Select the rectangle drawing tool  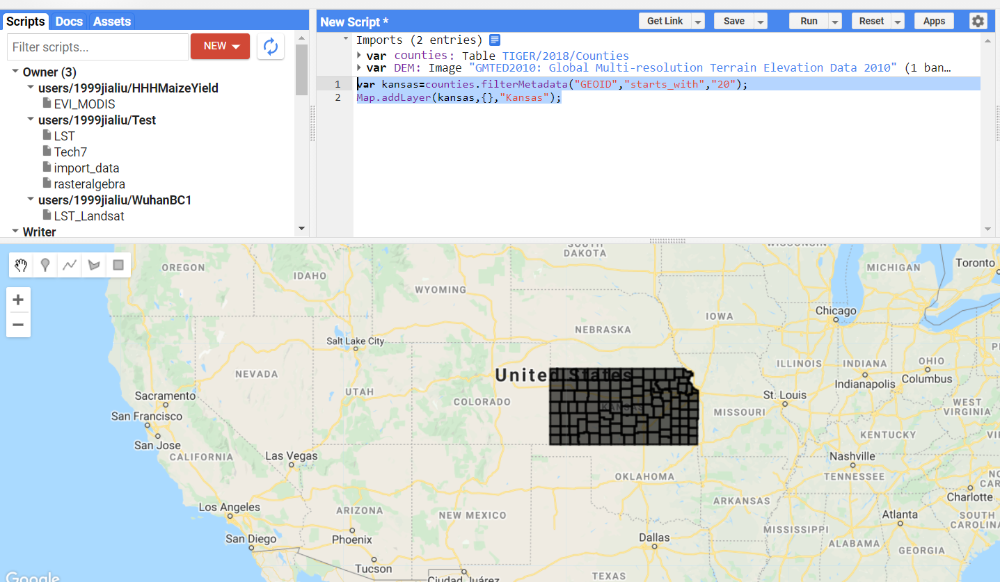[x=118, y=265]
